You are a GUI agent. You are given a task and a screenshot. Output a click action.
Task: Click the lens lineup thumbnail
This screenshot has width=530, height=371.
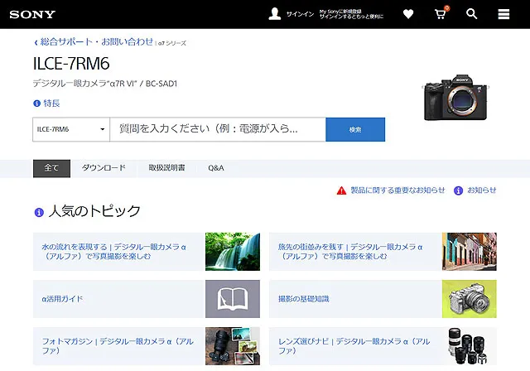click(470, 346)
